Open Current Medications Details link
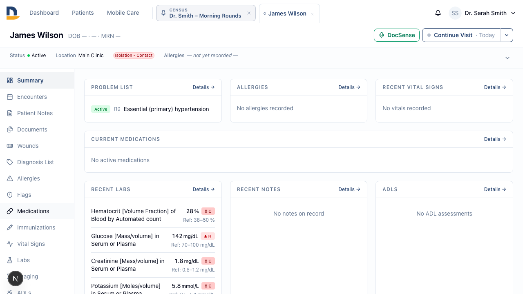The height and width of the screenshot is (294, 523). 495,139
